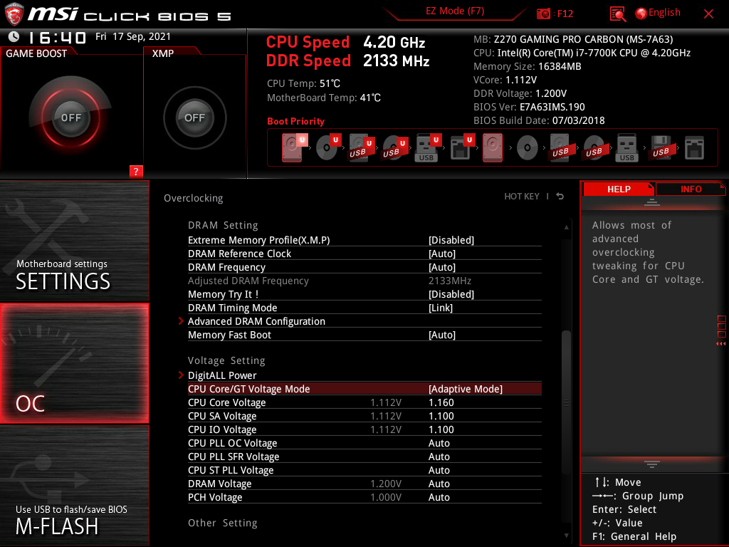Open the M-FLASH section

(74, 486)
